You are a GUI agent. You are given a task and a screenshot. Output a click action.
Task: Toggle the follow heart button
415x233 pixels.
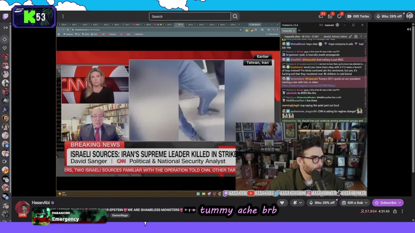coord(282,203)
